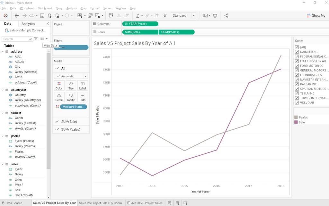Click the Label marks card icon
The image size is (329, 206).
83,85
